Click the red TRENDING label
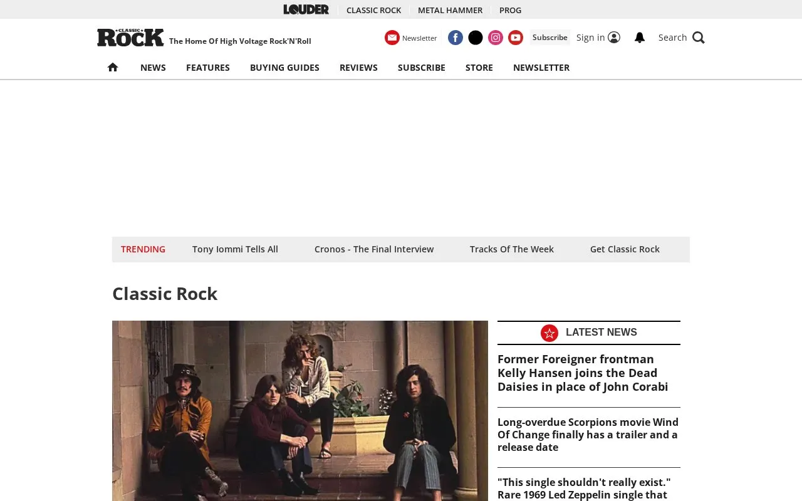802x501 pixels. 143,249
